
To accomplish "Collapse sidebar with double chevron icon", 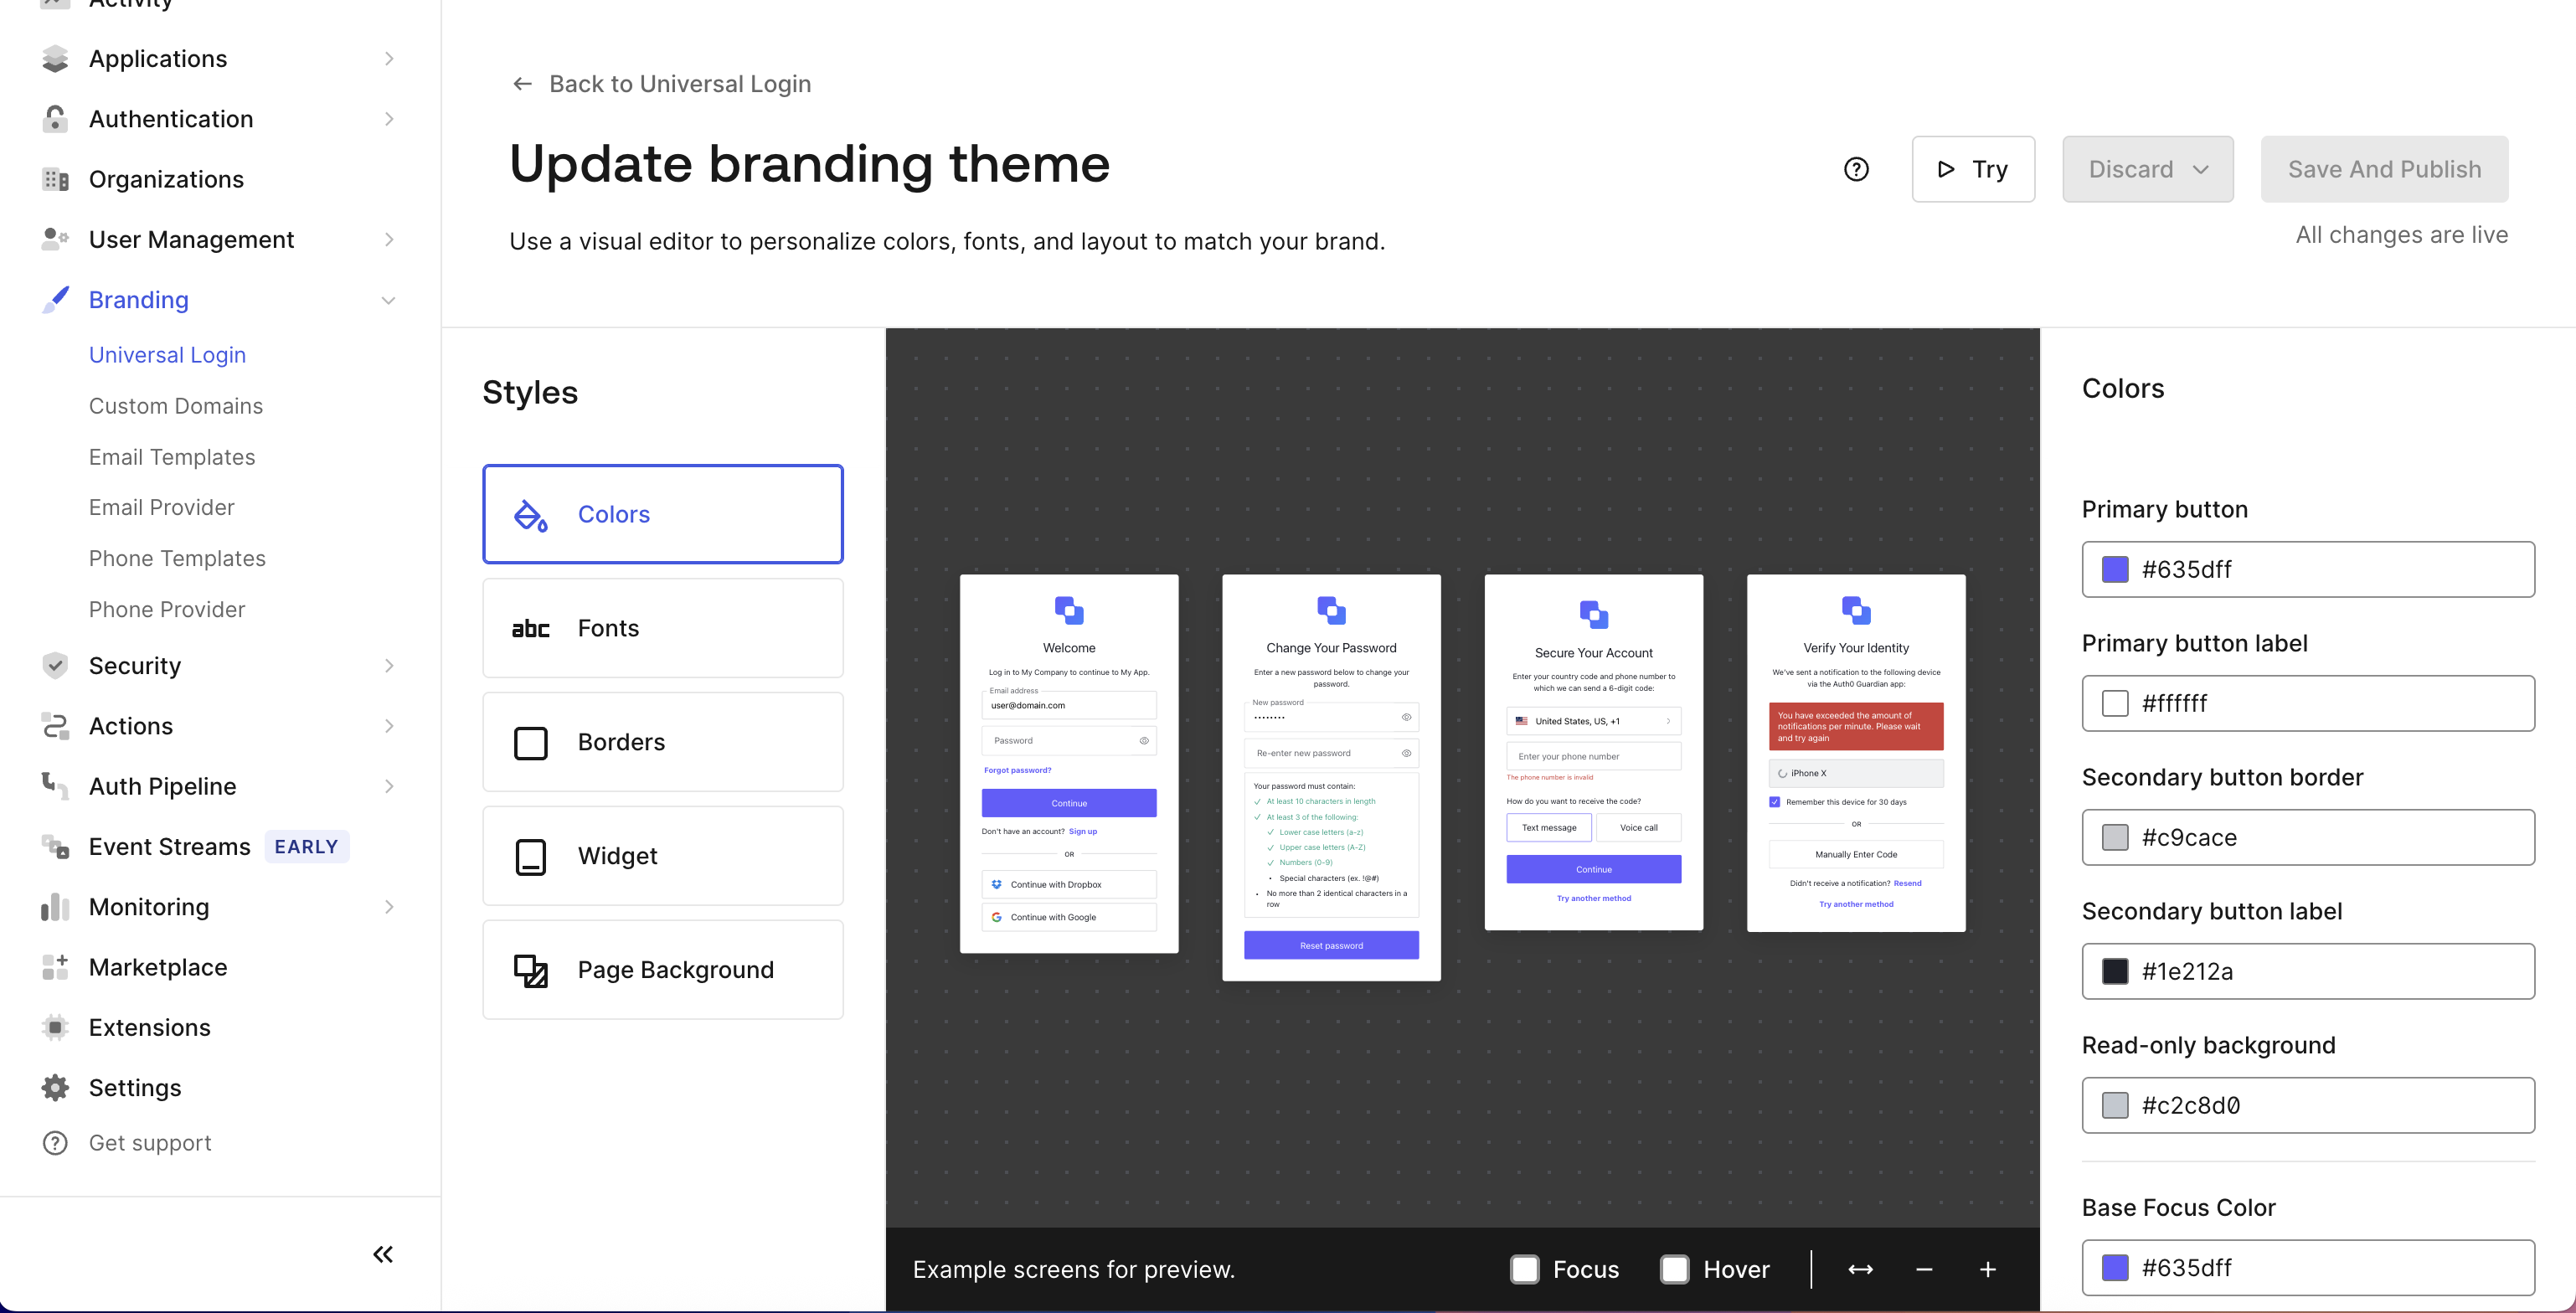I will point(383,1254).
